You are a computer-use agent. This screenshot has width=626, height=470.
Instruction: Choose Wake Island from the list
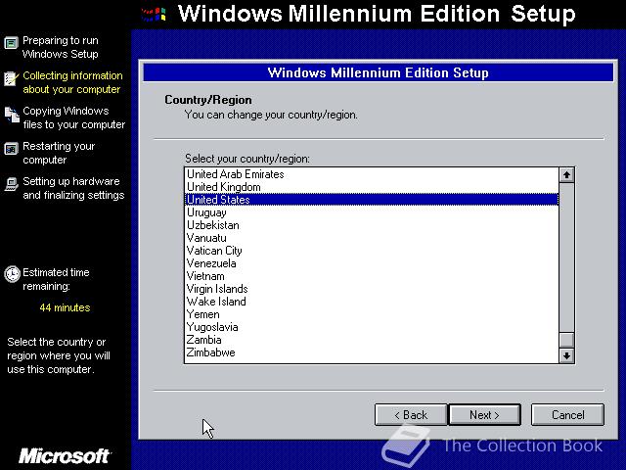(x=372, y=302)
